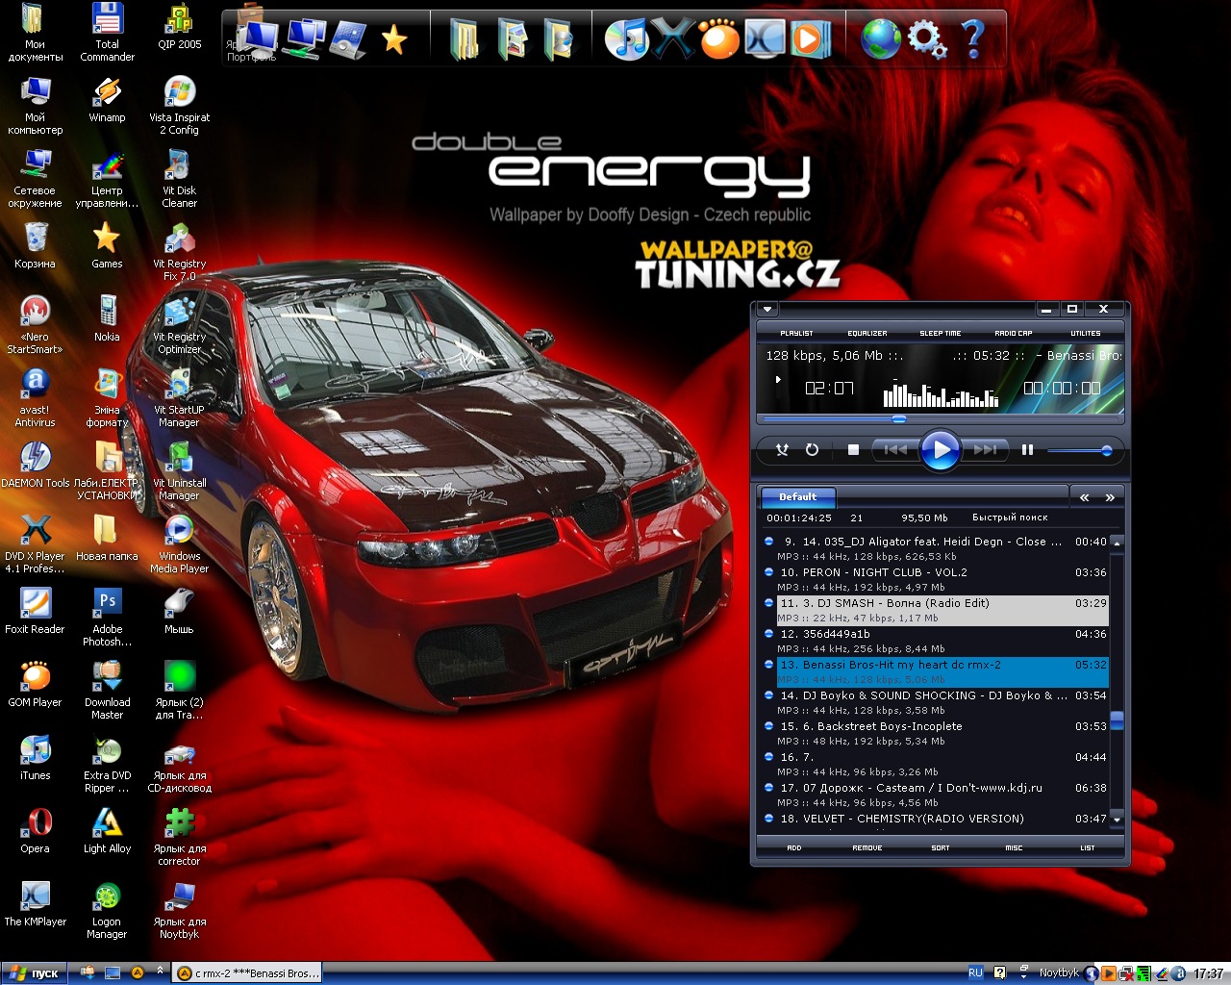This screenshot has height=985, width=1231.
Task: Pause the current song
Action: click(1027, 450)
